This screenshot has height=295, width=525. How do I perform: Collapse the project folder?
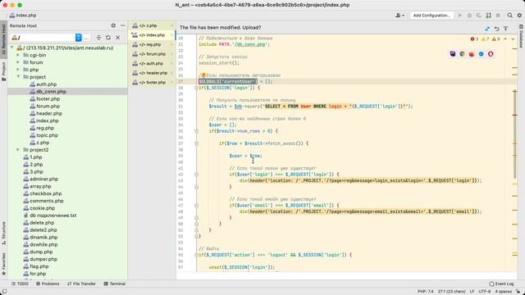click(x=18, y=77)
